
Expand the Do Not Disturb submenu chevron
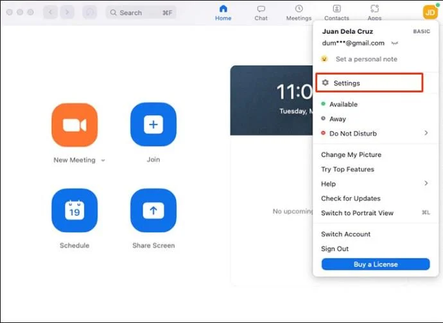coord(426,133)
